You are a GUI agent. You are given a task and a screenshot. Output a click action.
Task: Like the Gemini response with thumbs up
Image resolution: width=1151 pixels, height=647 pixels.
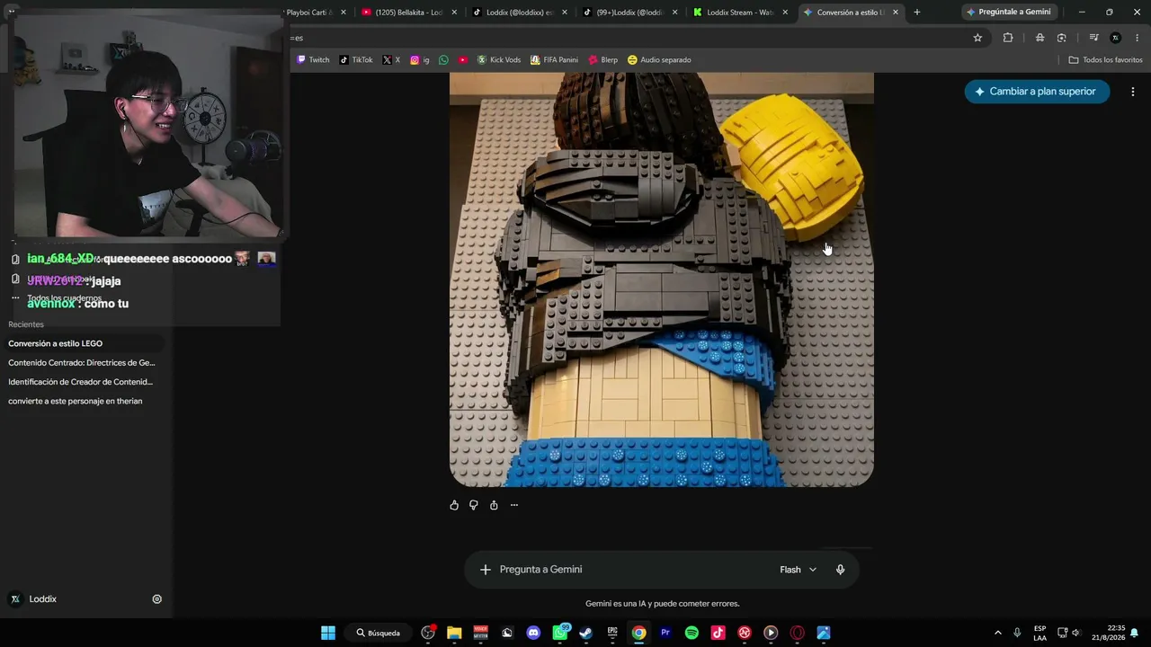[454, 505]
